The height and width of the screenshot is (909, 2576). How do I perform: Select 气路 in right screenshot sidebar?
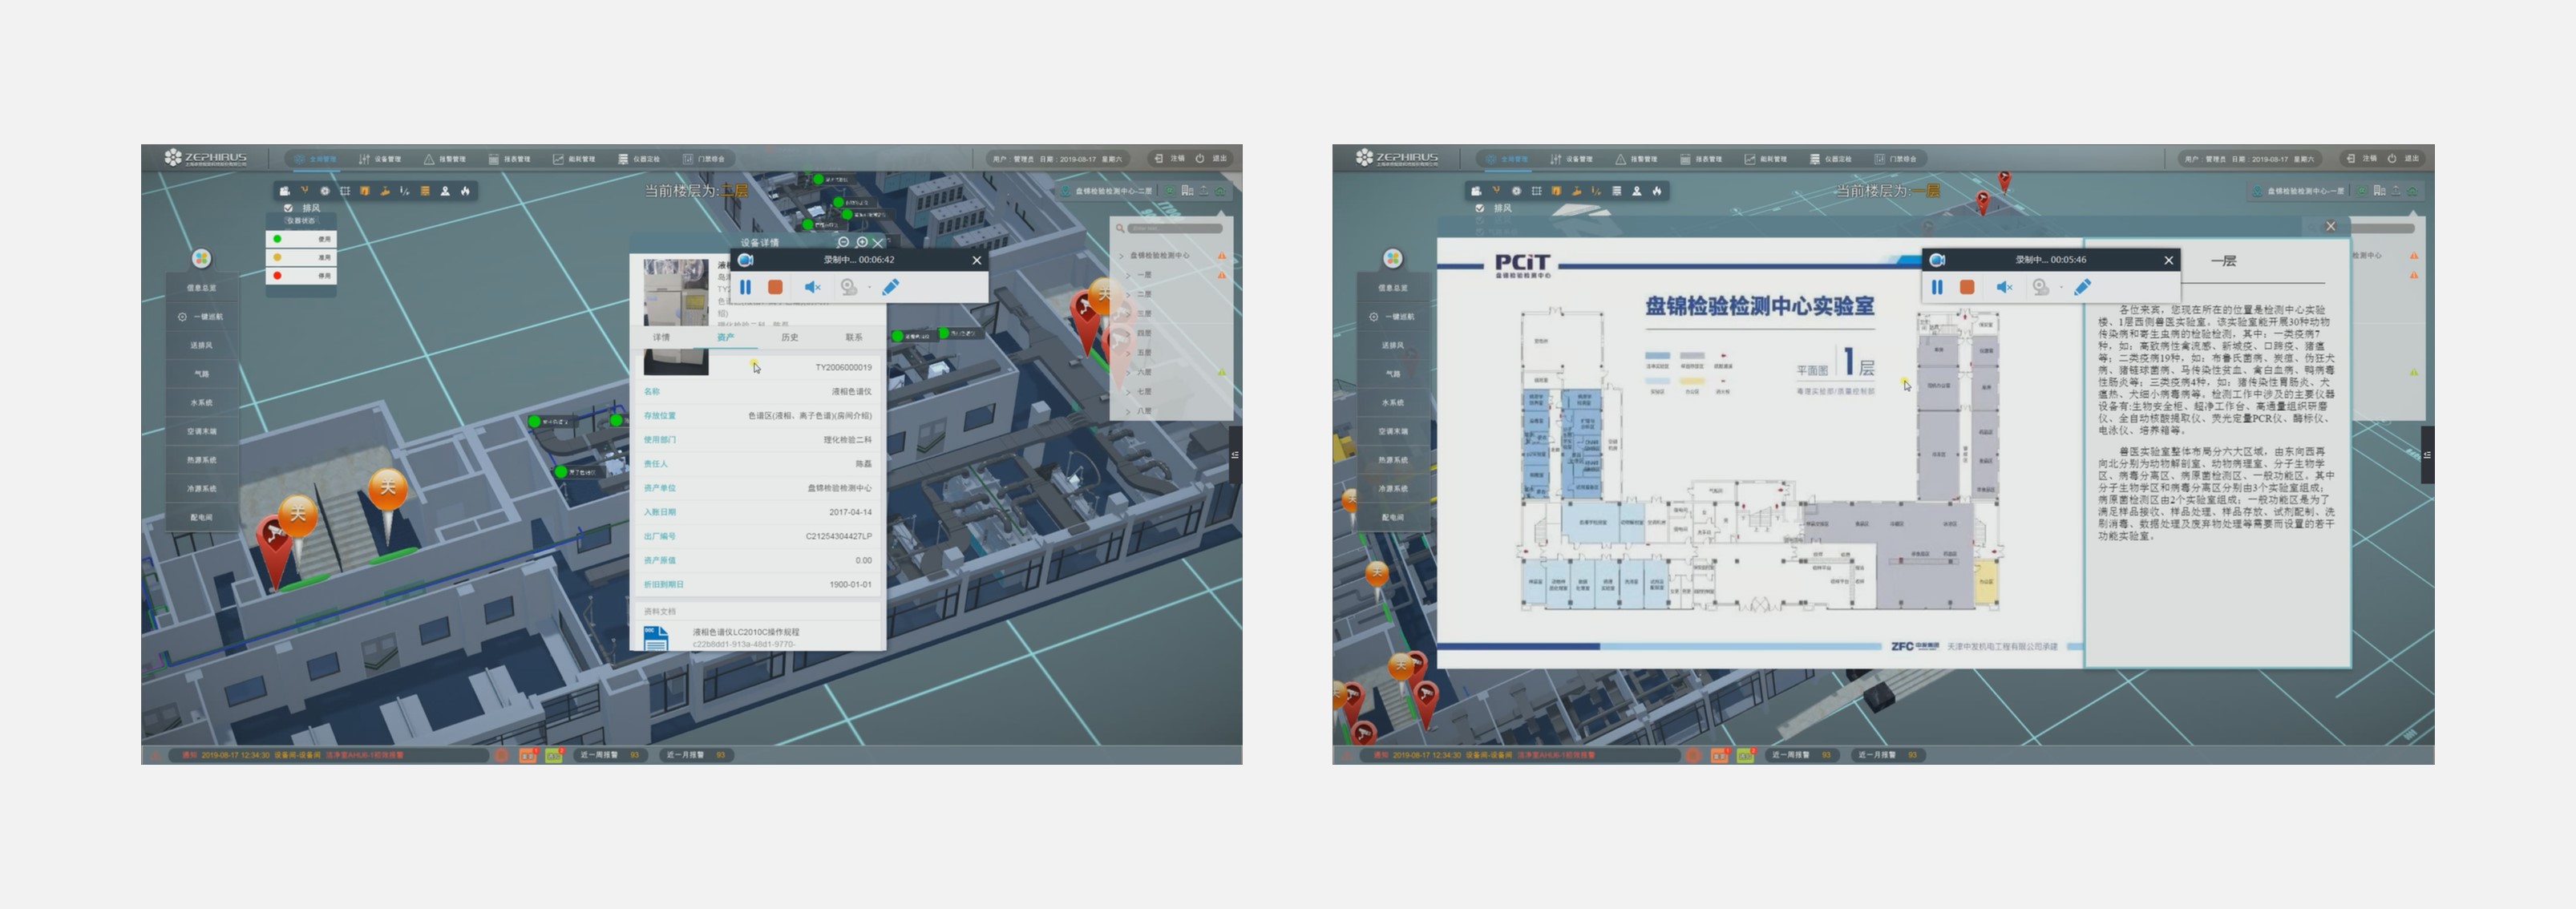[x=1393, y=374]
